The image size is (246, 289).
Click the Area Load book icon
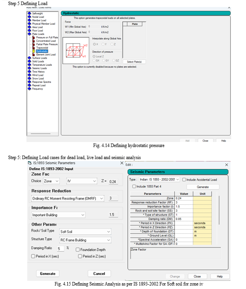click(x=29, y=27)
